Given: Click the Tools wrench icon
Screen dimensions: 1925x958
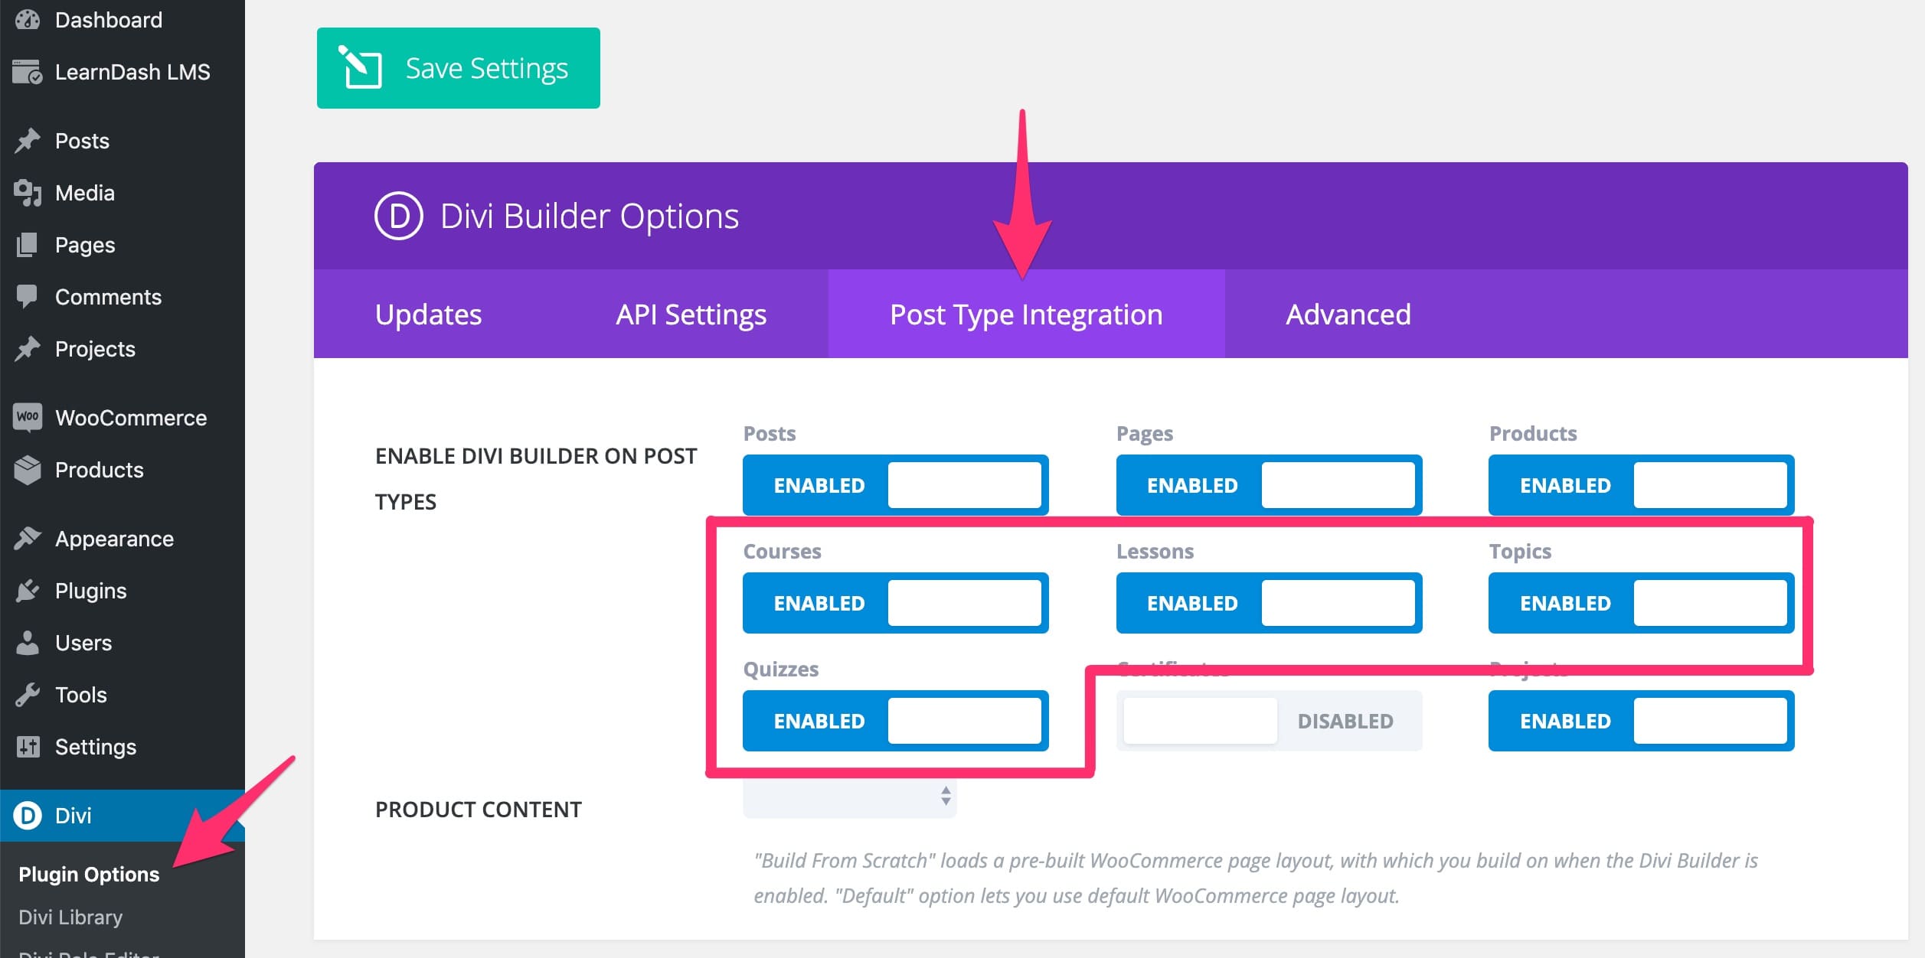Looking at the screenshot, I should (28, 695).
